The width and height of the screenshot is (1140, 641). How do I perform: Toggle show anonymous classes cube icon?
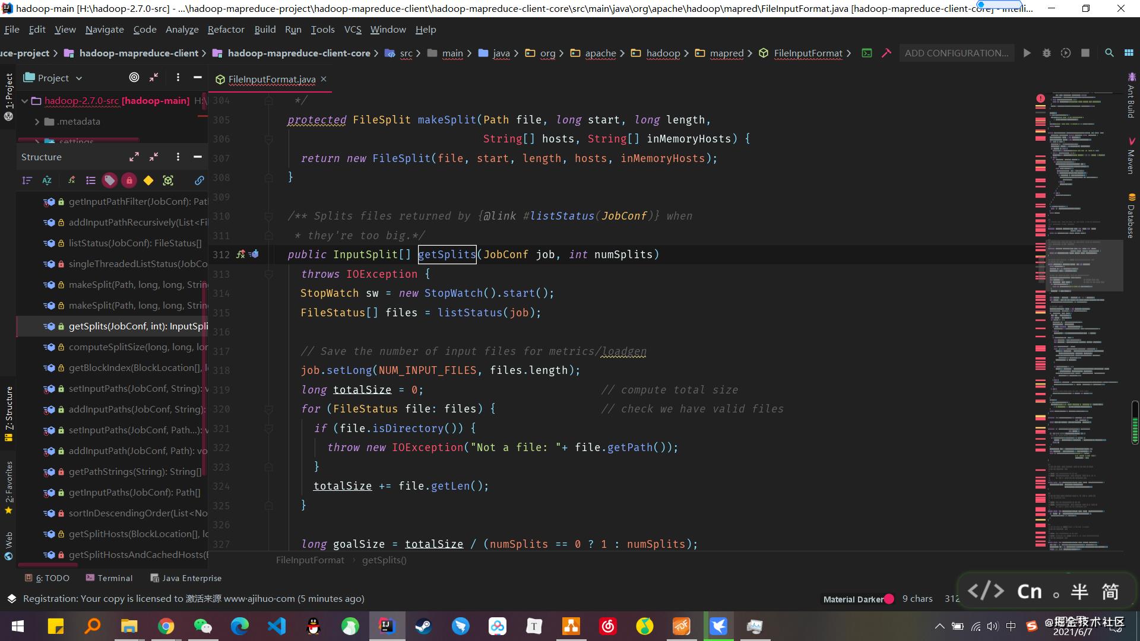tap(168, 180)
